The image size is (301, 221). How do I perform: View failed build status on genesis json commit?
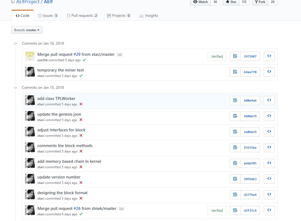coord(81,120)
